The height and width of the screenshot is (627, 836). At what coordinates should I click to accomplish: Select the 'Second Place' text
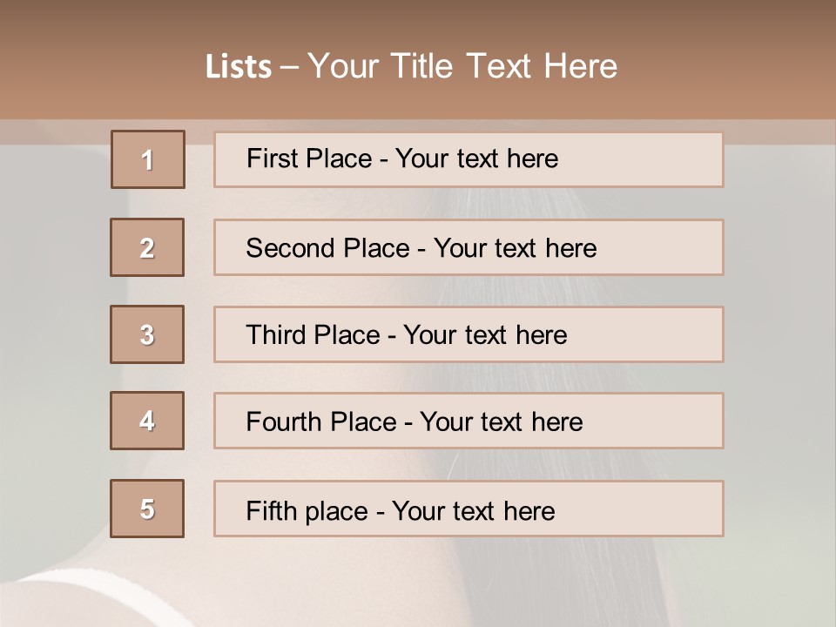pyautogui.click(x=328, y=248)
